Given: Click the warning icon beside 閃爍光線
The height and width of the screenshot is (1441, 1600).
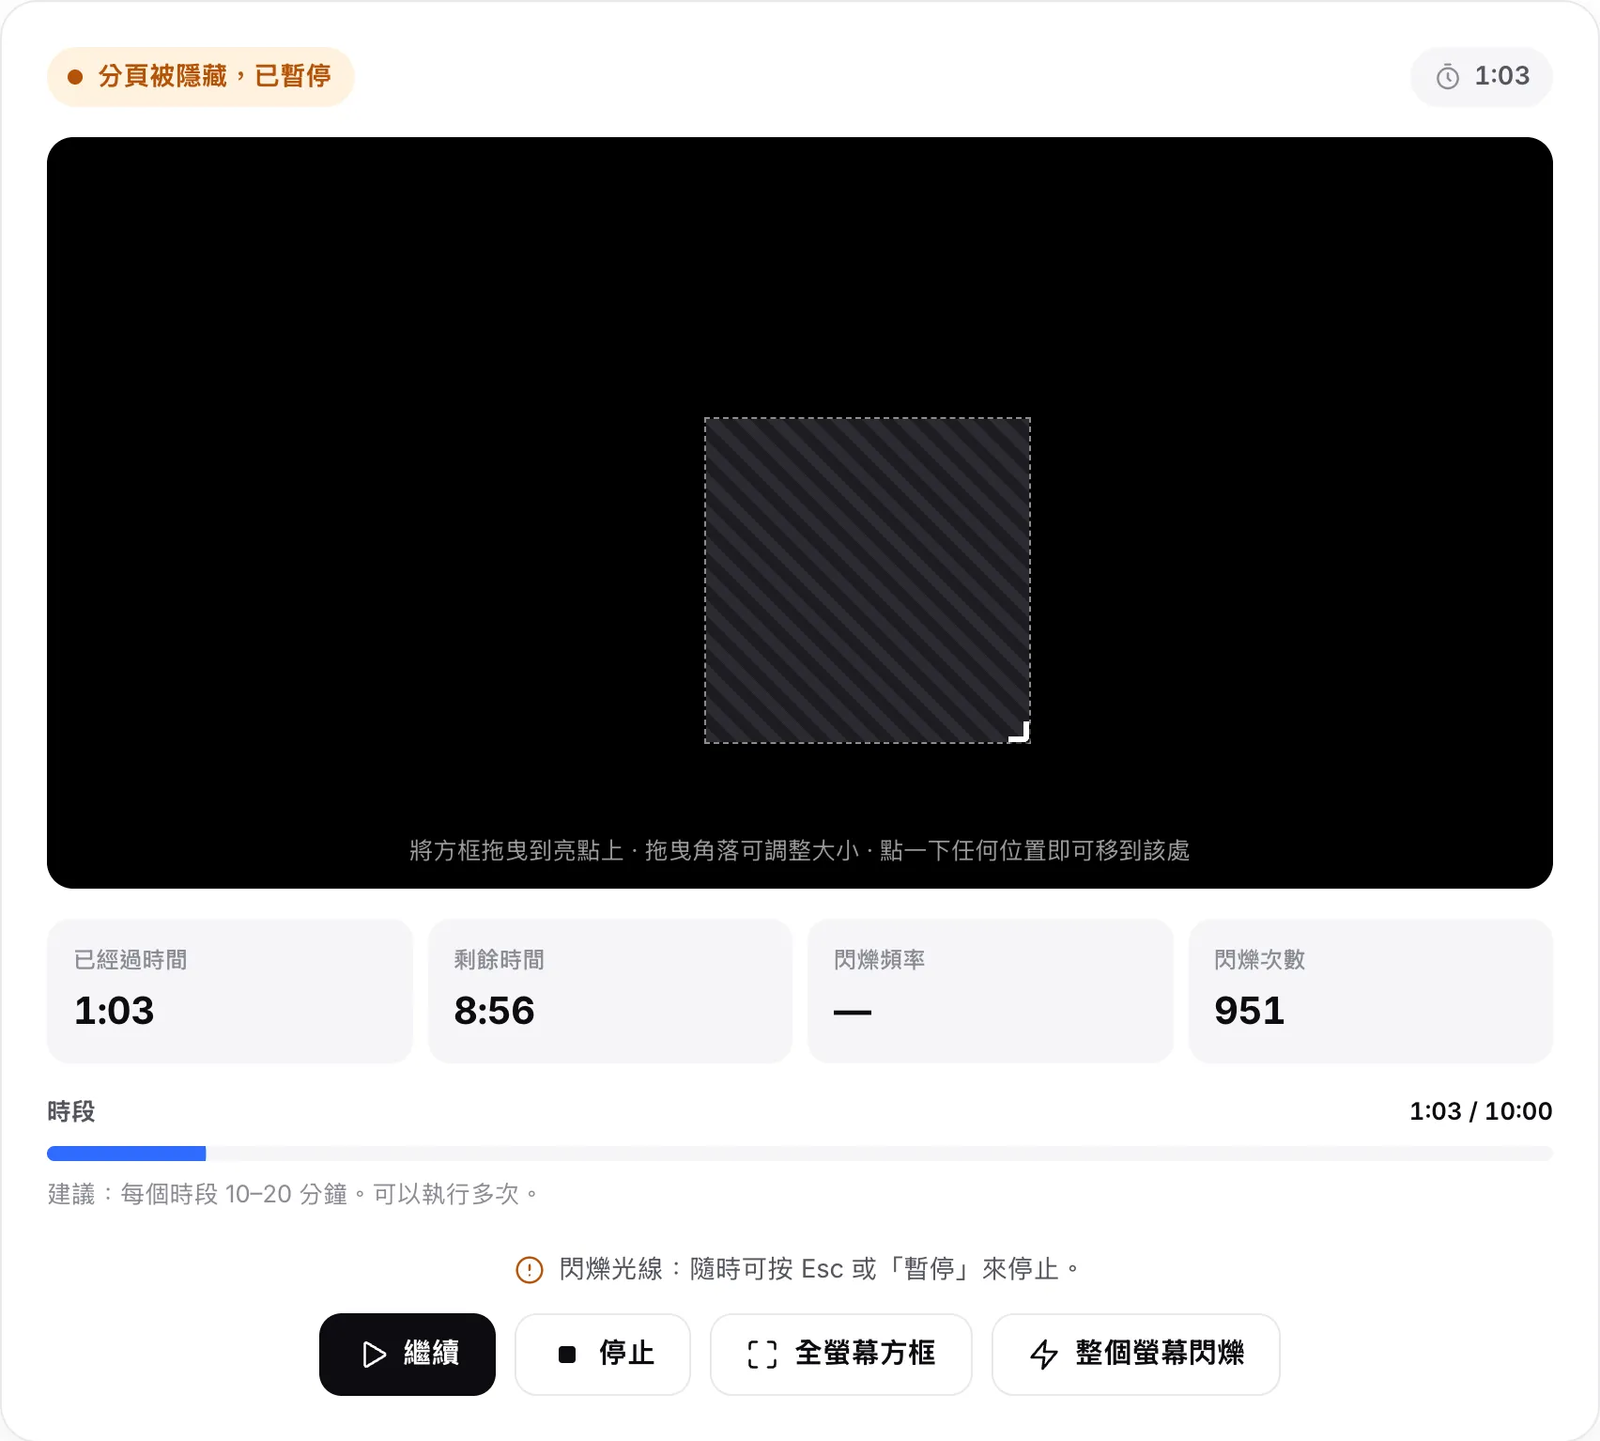Looking at the screenshot, I should point(530,1270).
